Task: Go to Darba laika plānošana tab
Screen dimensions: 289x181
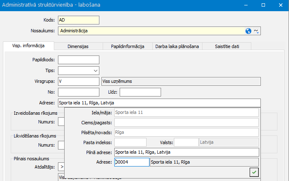Action: [x=177, y=46]
